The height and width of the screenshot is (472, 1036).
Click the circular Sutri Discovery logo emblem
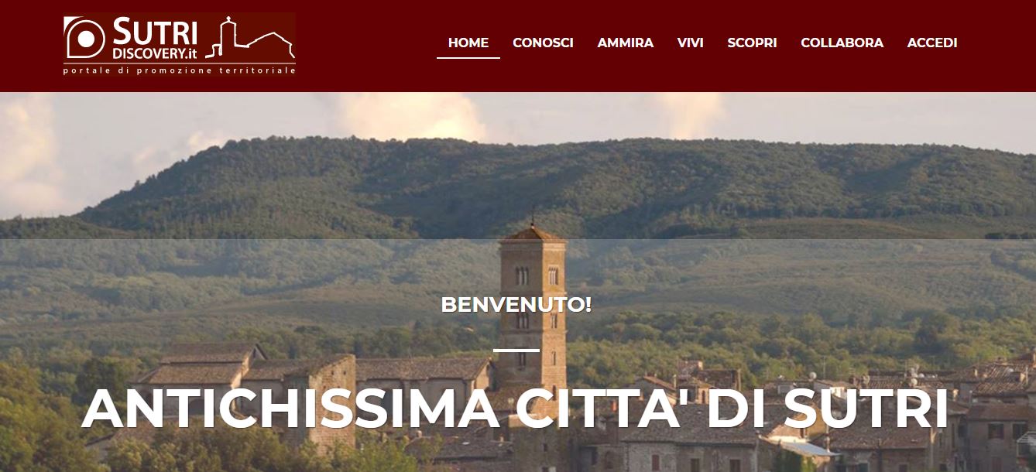coord(84,38)
